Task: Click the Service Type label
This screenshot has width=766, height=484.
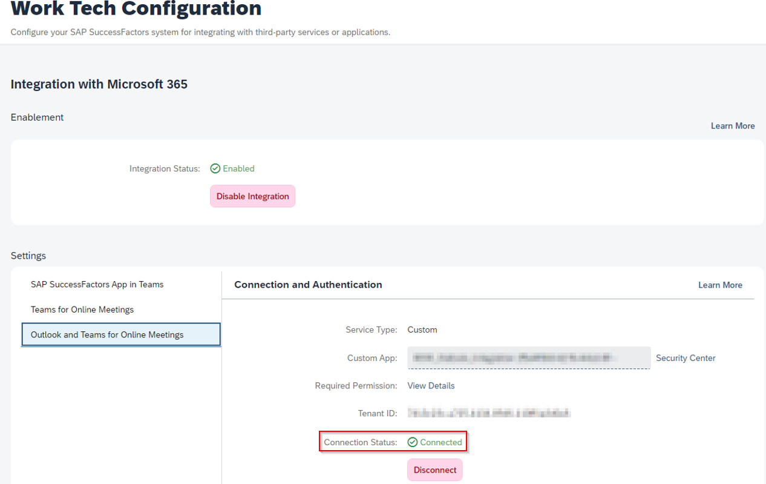Action: (372, 330)
